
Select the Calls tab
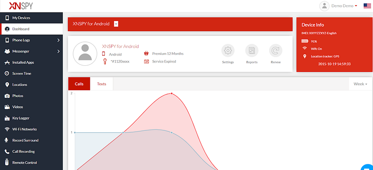tap(79, 84)
